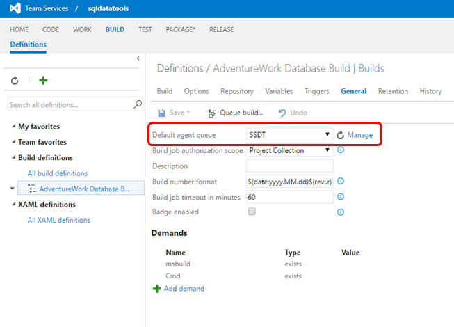Click the Build number format field
Image resolution: width=454 pixels, height=327 pixels.
[x=289, y=182]
